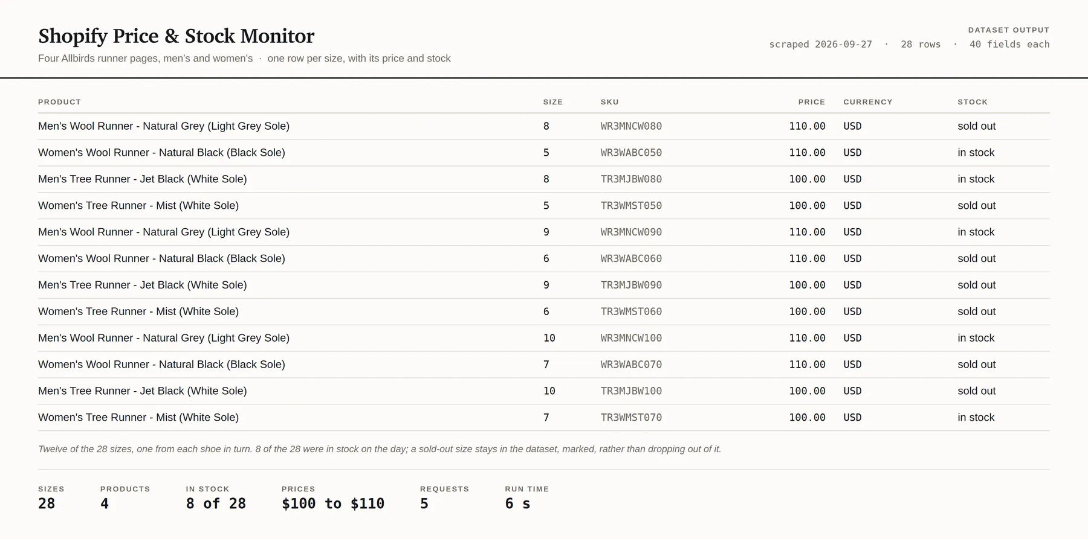Select SKU cell WR3MNCW100
The width and height of the screenshot is (1088, 539).
click(631, 338)
